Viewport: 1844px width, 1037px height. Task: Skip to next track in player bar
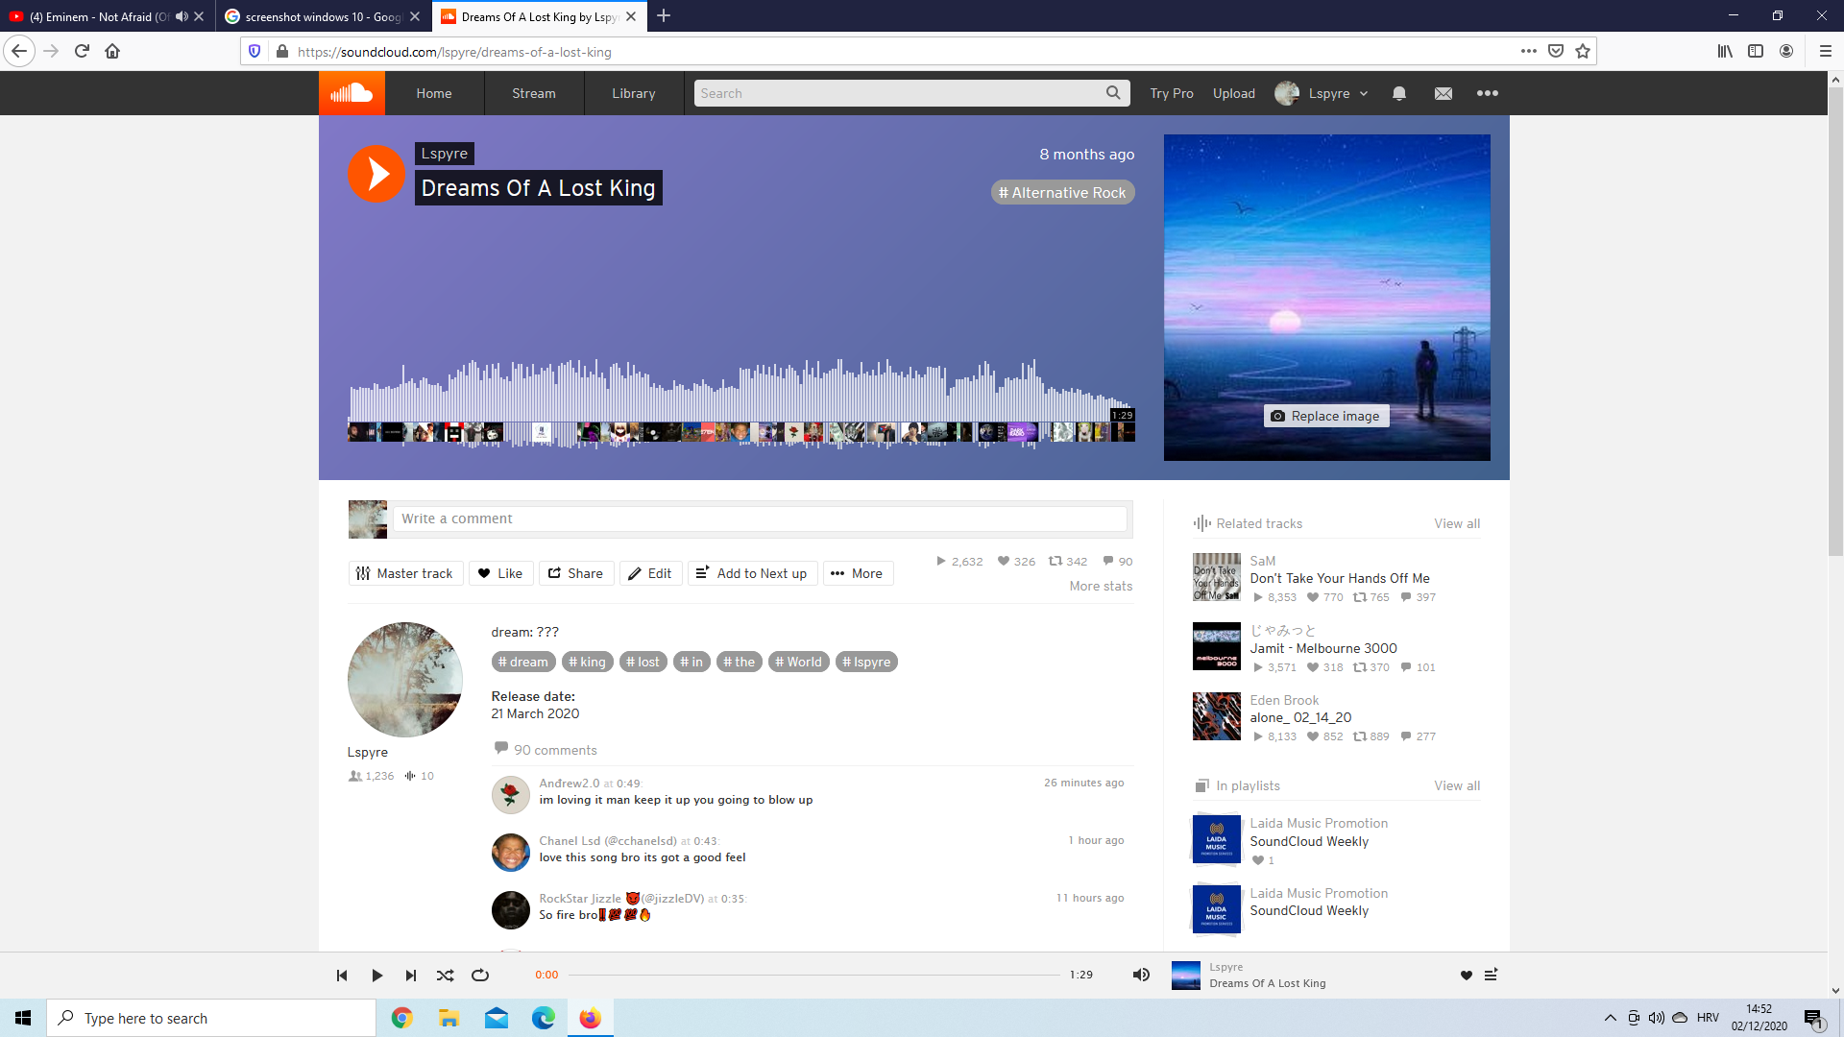(x=411, y=976)
